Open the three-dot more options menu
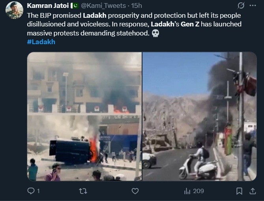 [x=253, y=6]
